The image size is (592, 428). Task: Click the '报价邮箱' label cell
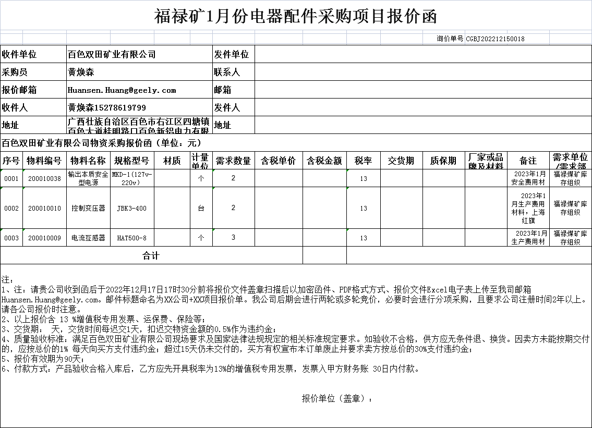click(33, 90)
